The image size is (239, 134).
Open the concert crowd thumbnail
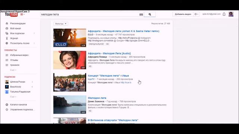[x=70, y=82]
